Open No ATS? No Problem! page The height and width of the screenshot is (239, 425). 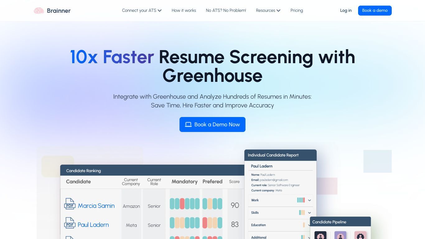tap(226, 10)
